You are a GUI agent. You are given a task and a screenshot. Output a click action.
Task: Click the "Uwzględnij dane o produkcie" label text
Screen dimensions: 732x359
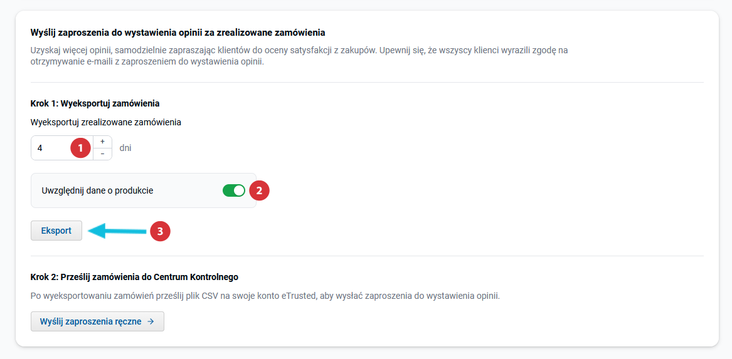[x=97, y=190]
